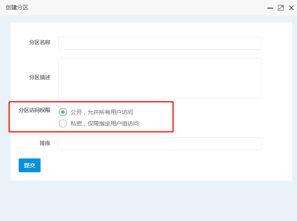This screenshot has height=221, width=297.
Task: Click the 私密，仅限指定用户组访问 label text
Action: [x=105, y=123]
